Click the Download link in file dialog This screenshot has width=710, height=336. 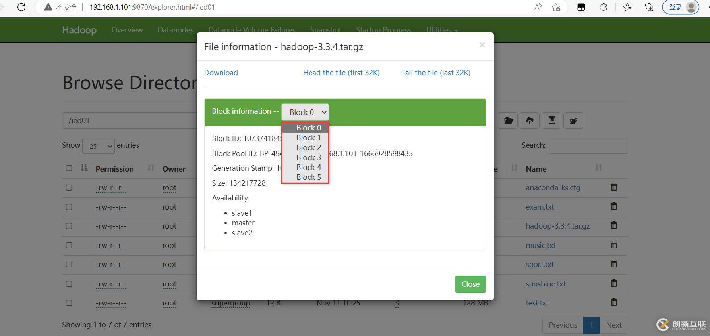coord(221,73)
